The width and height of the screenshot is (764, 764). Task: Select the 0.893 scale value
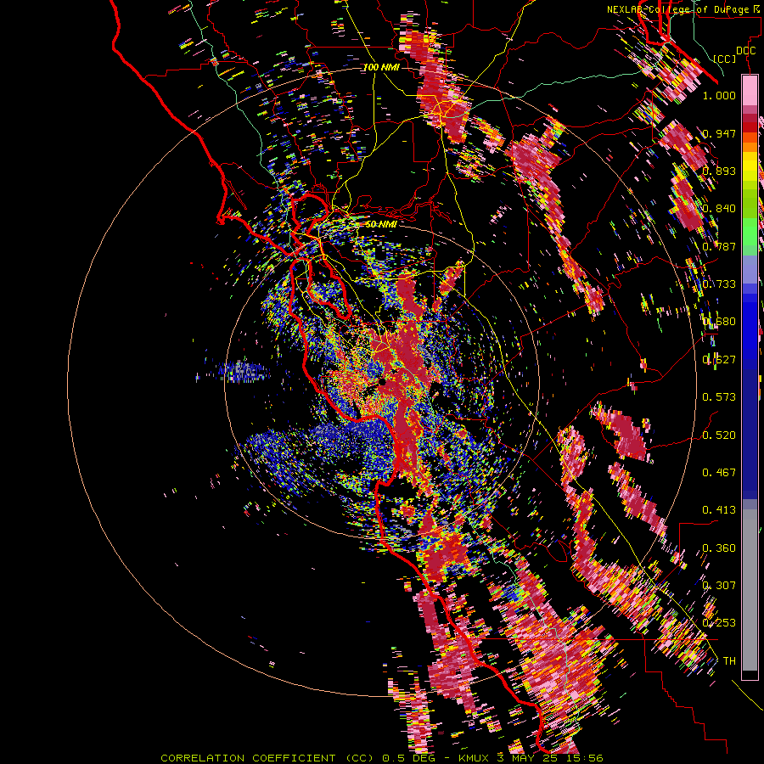[x=719, y=171]
